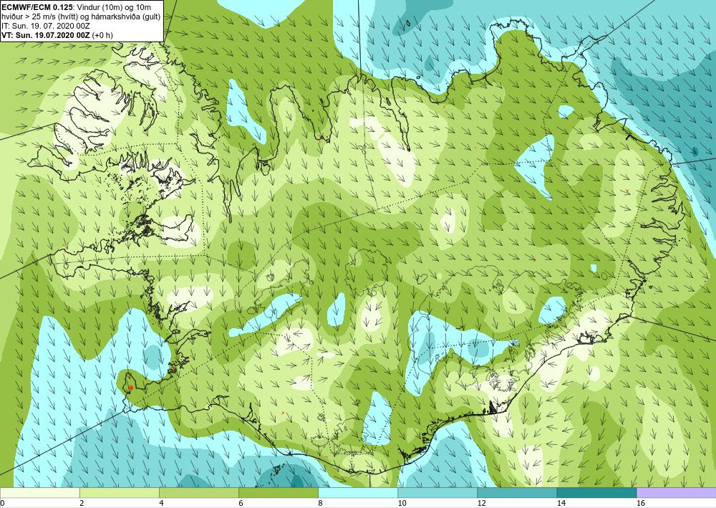Viewport: 716px width, 508px height.
Task: Click the legend label '8'
Action: click(x=320, y=503)
